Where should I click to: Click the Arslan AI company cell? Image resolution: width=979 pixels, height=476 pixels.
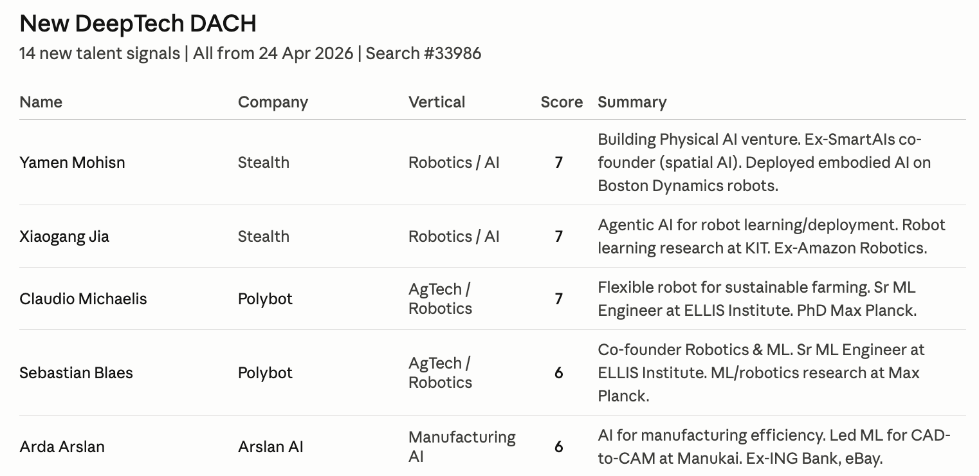270,447
